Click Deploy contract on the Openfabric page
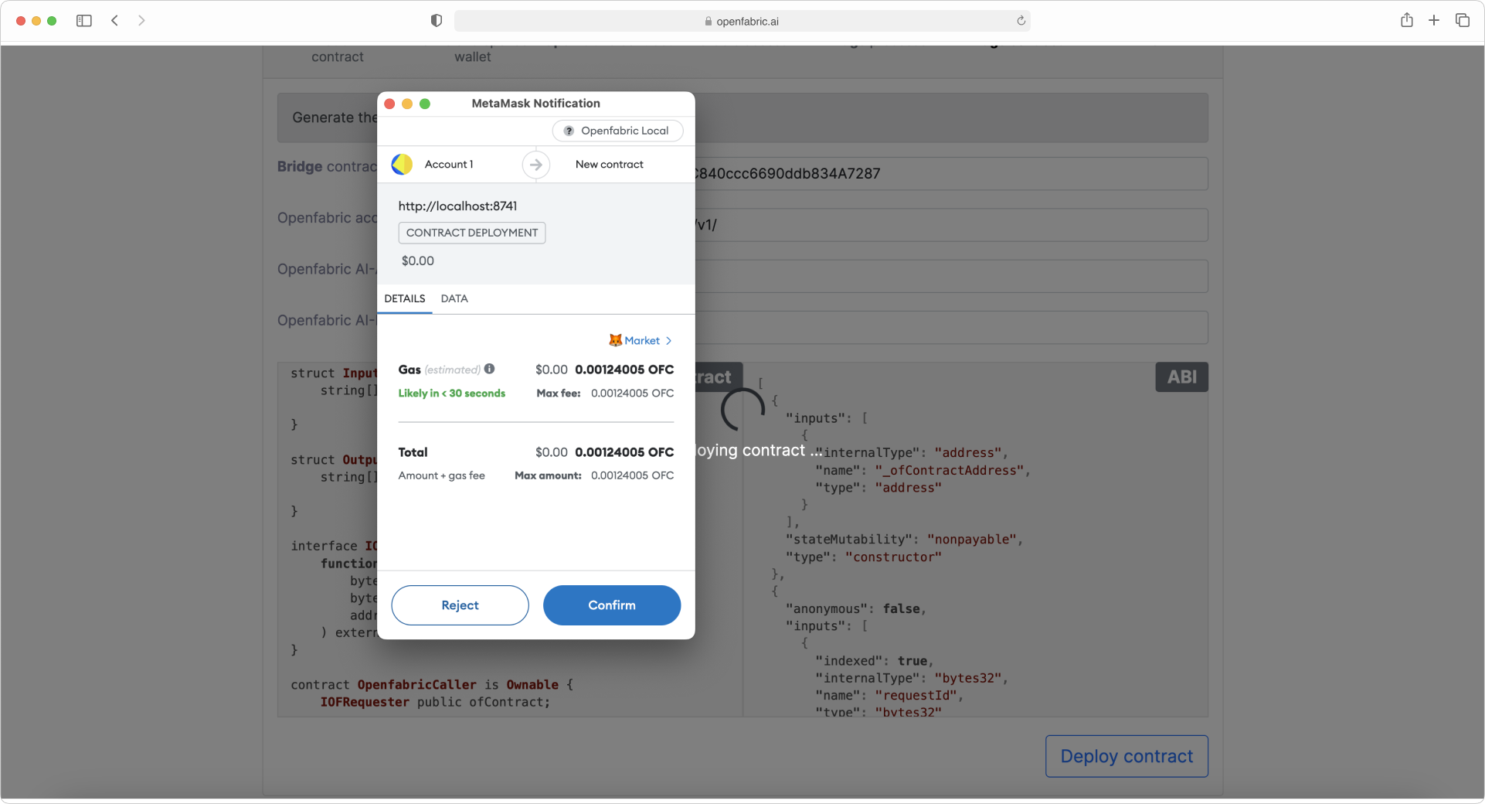This screenshot has width=1485, height=804. [1126, 756]
